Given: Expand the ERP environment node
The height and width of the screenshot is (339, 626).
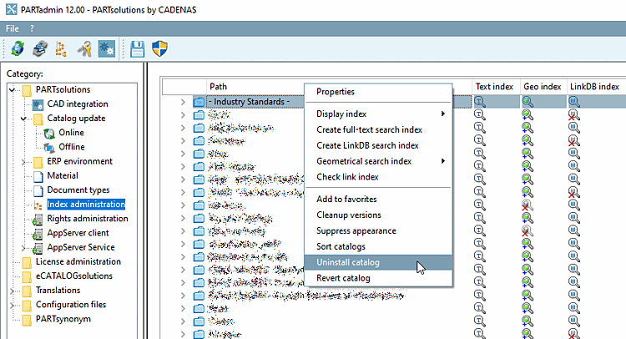Looking at the screenshot, I should [x=23, y=162].
